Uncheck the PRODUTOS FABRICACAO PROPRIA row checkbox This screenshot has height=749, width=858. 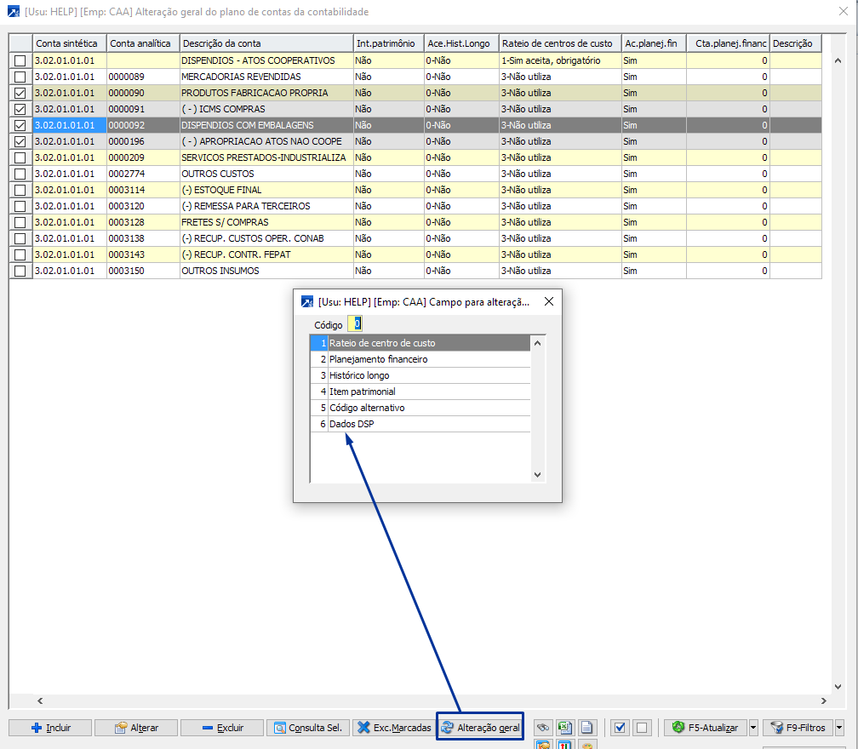tap(20, 93)
